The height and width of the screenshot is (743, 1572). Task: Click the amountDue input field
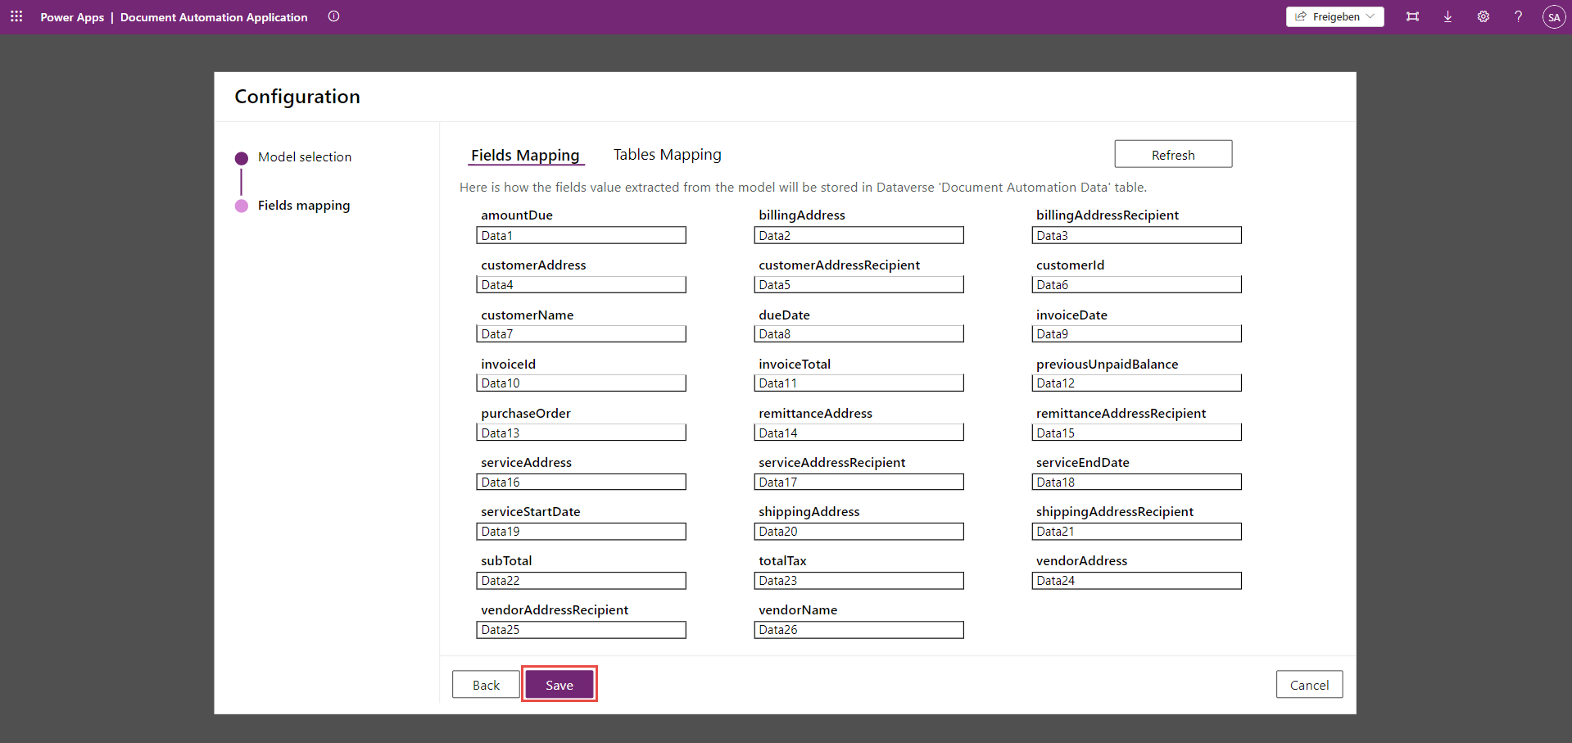click(x=581, y=236)
